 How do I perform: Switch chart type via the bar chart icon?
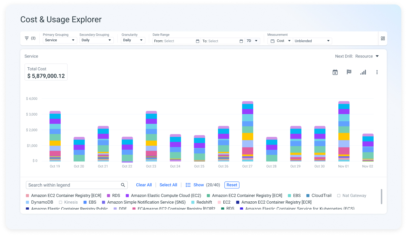coord(363,72)
